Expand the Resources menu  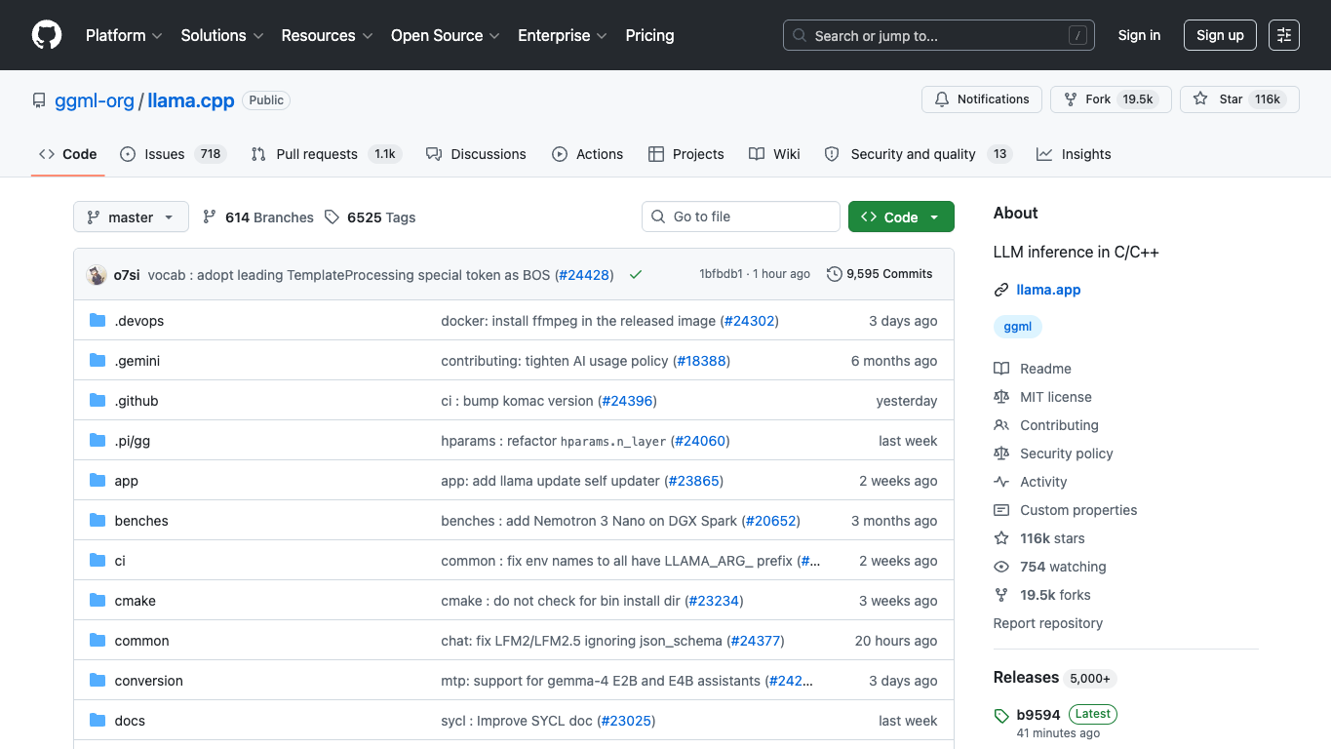pyautogui.click(x=327, y=35)
